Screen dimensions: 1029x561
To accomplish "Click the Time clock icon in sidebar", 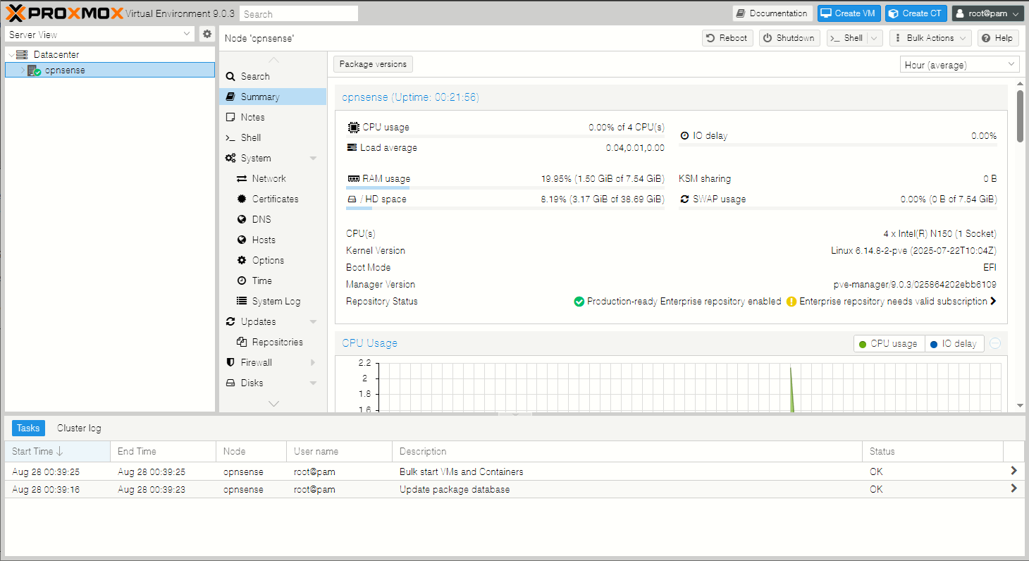I will [x=242, y=280].
